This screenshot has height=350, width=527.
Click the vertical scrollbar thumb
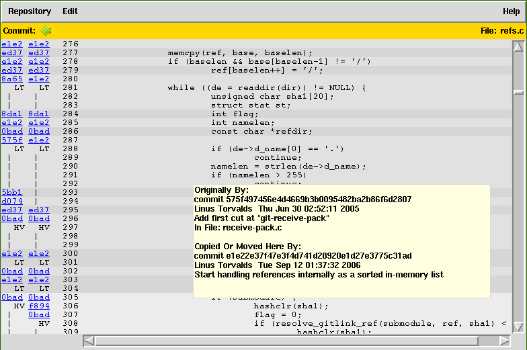pos(519,93)
